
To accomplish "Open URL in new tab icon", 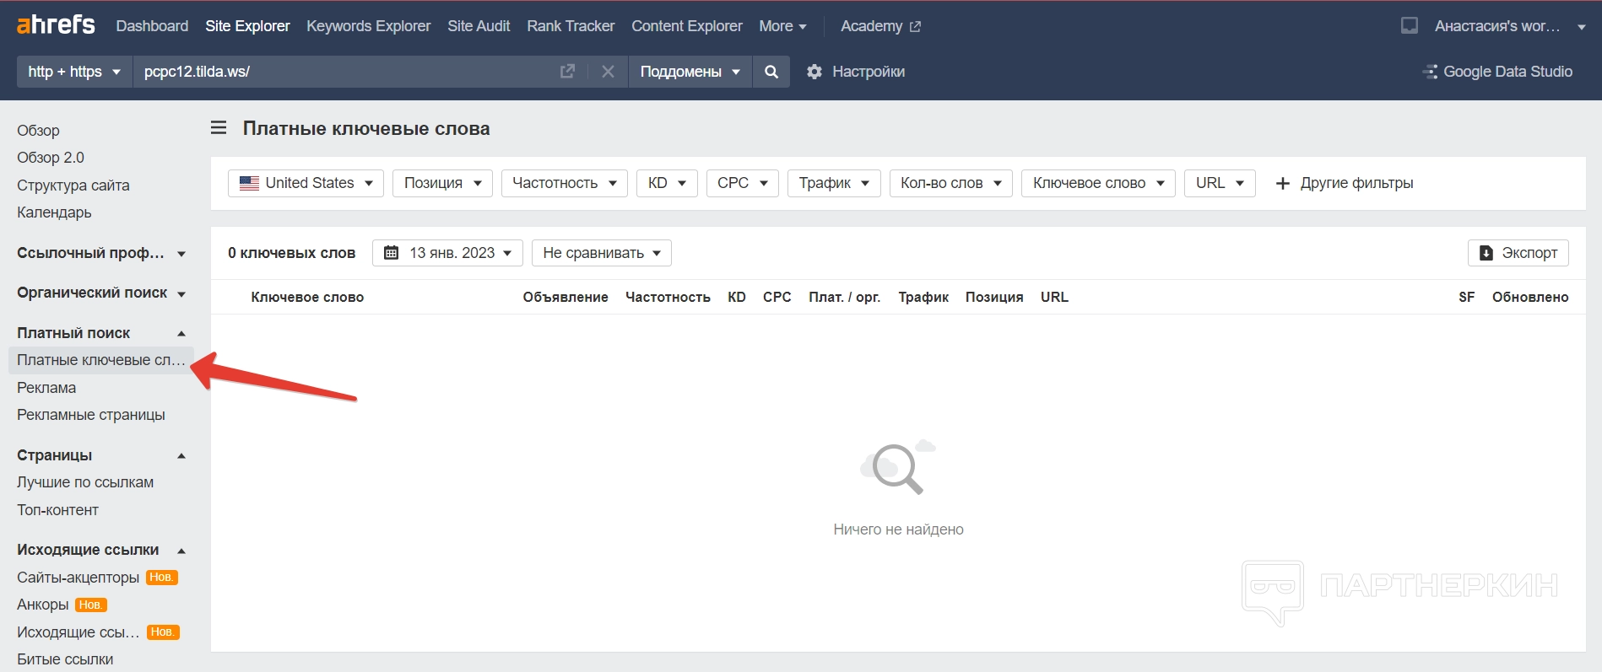I will click(x=567, y=72).
